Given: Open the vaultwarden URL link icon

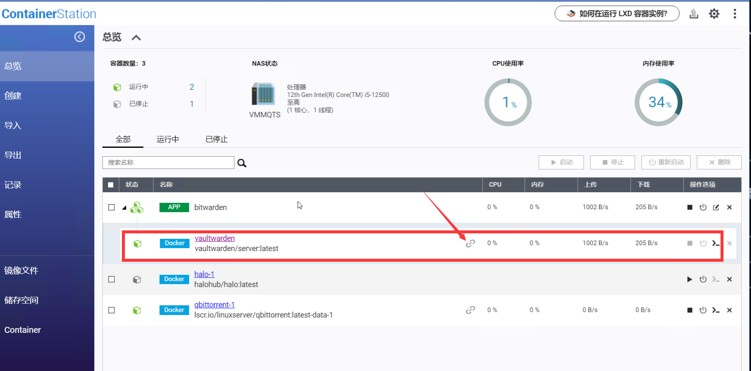Looking at the screenshot, I should tap(470, 244).
